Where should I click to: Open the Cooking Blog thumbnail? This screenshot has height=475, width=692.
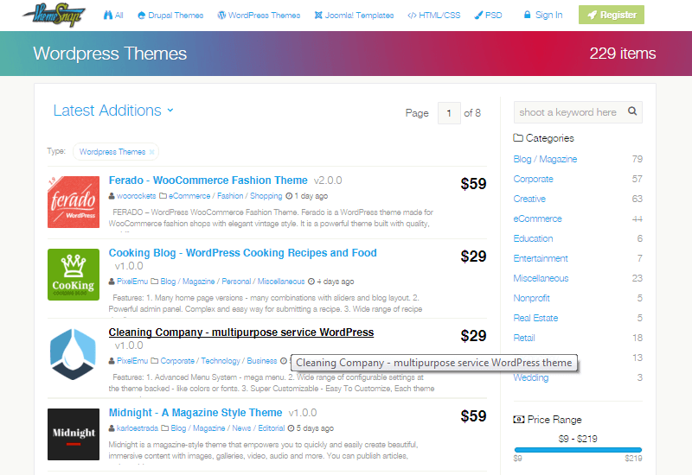[74, 275]
